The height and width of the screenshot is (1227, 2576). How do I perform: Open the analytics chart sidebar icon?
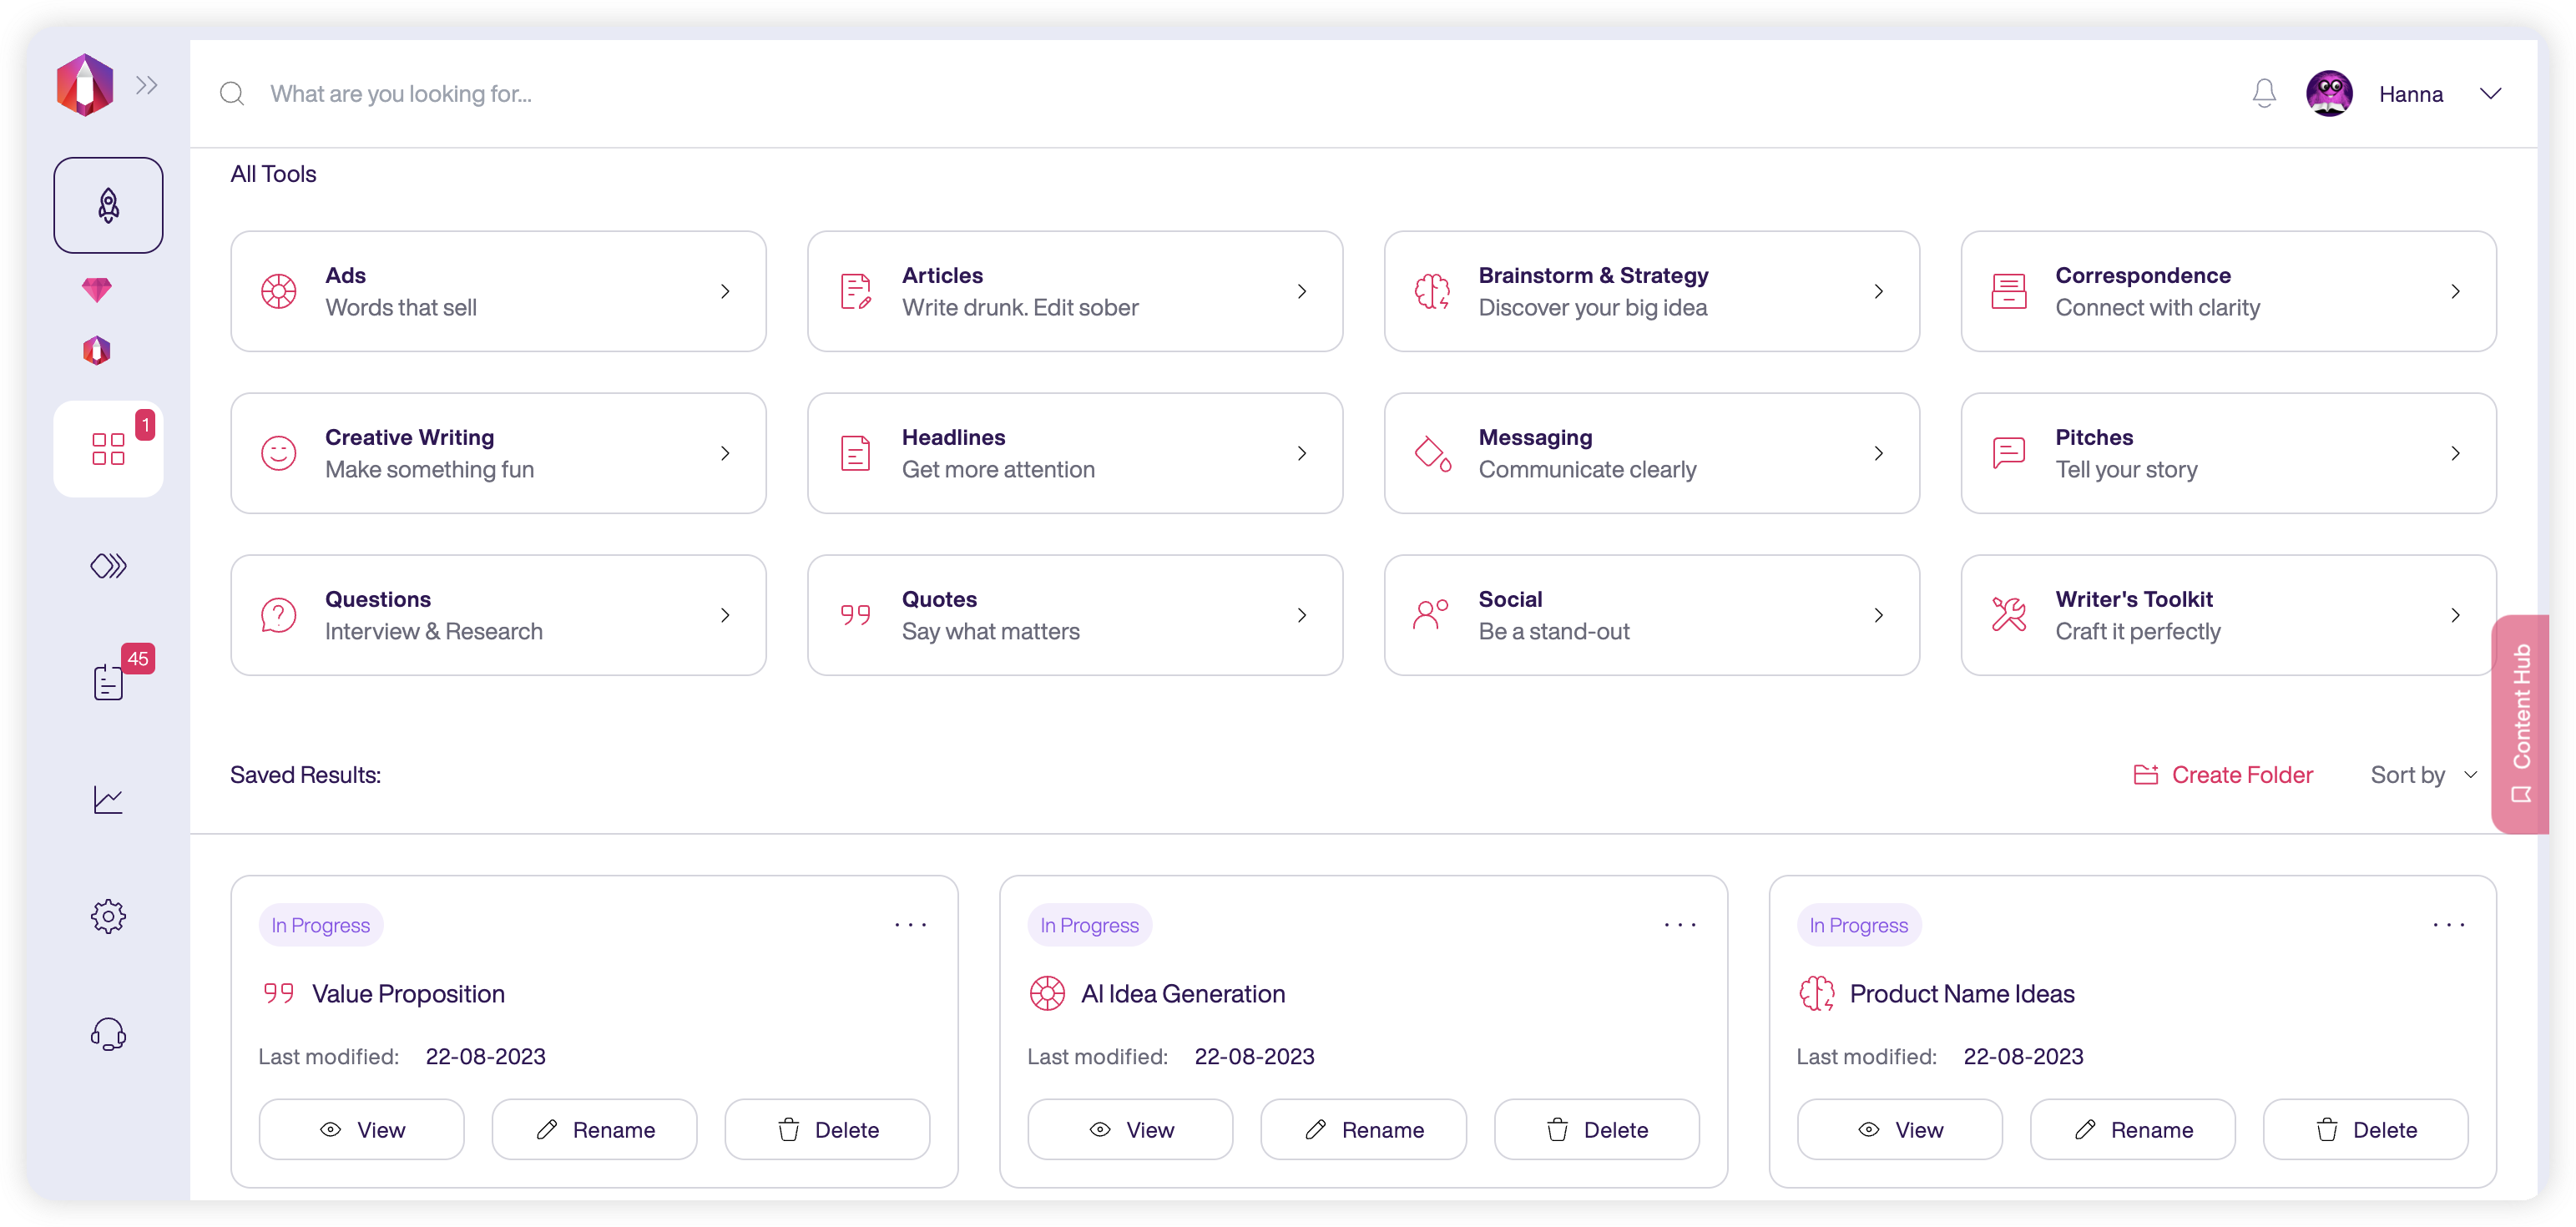pos(108,799)
